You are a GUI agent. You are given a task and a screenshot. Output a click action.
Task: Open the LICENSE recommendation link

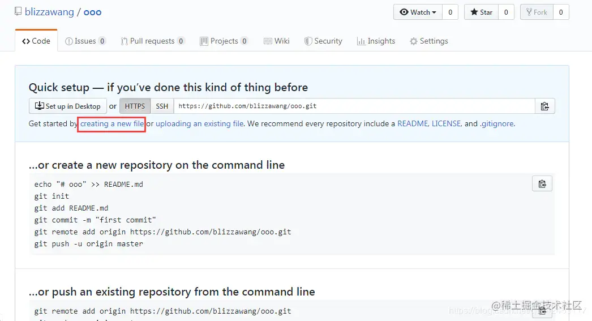click(x=447, y=123)
